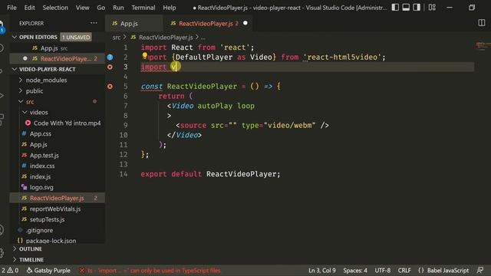Open Code With Yd intro.mp4 file
491x276 pixels.
pyautogui.click(x=67, y=123)
